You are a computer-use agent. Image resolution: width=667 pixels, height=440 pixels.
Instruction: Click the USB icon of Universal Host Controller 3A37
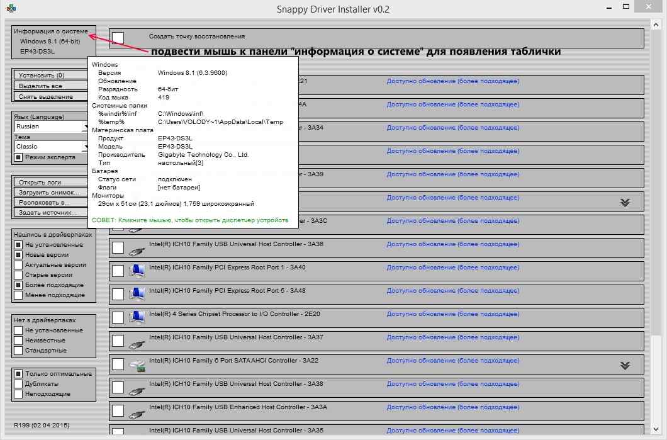(136, 344)
